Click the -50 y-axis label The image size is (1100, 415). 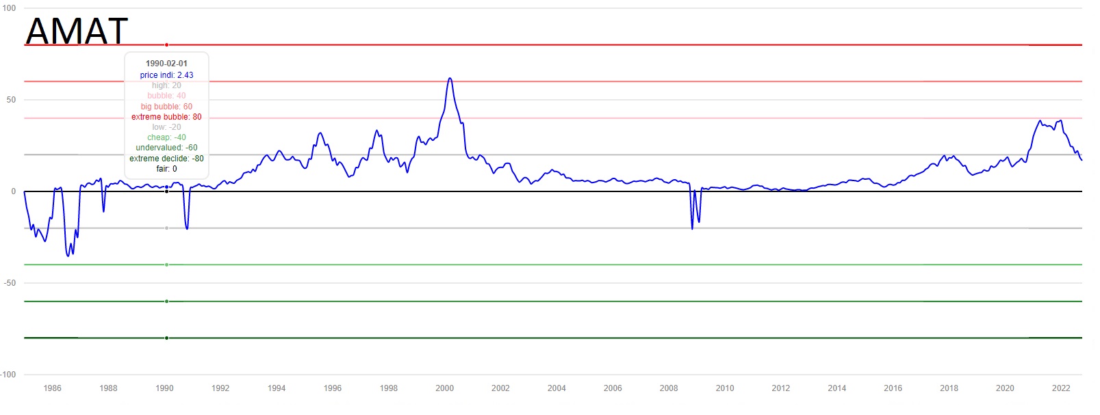[10, 283]
